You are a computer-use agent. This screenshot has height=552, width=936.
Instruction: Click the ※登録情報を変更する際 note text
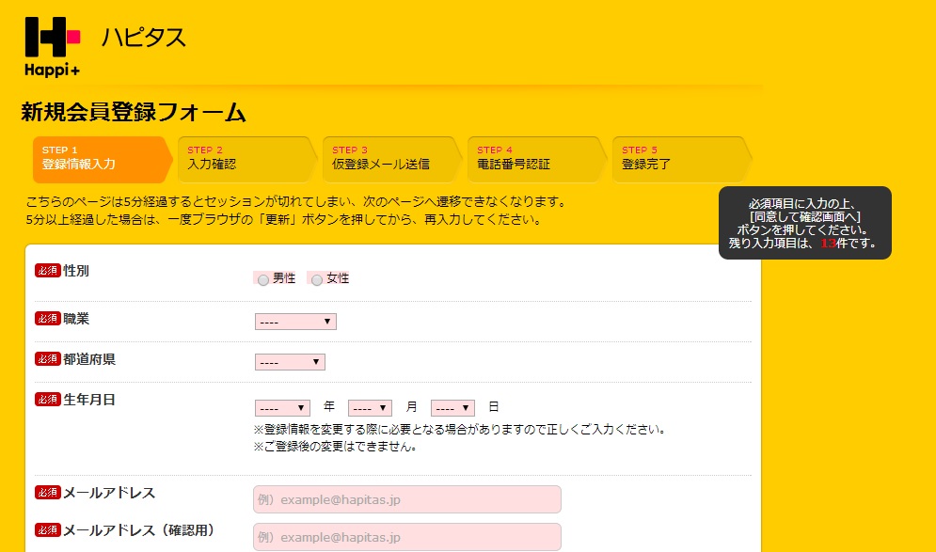(459, 429)
